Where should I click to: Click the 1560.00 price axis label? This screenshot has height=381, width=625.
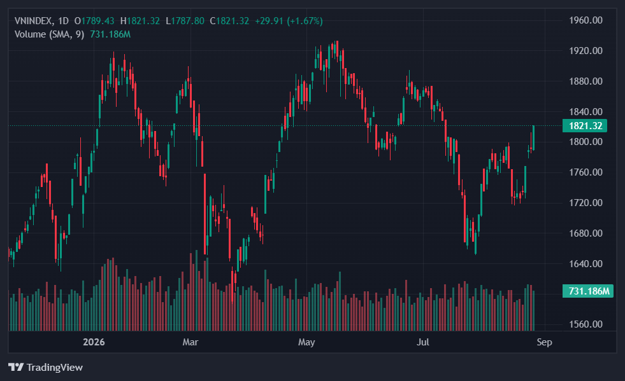pyautogui.click(x=585, y=324)
